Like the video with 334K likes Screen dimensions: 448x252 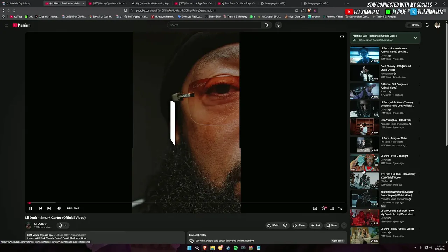coord(273,225)
